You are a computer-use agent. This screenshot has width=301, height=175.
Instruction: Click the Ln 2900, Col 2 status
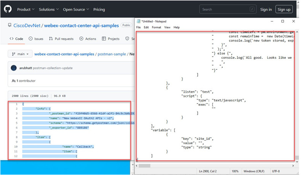pyautogui.click(x=208, y=171)
